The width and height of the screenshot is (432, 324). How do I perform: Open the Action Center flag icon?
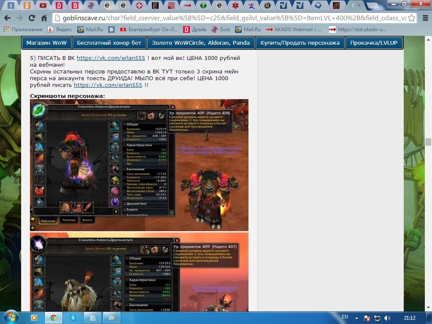click(x=367, y=318)
